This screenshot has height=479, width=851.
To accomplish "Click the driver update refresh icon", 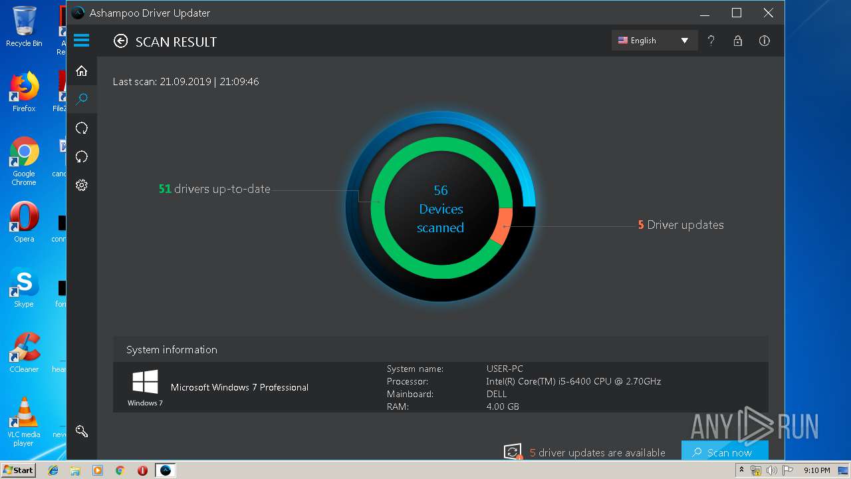I will (513, 452).
